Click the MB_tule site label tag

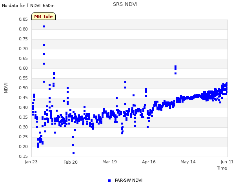(x=44, y=16)
